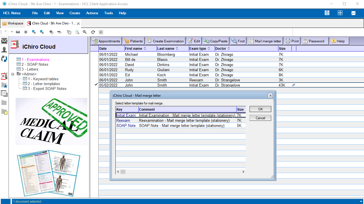Open the Actions menu

click(x=92, y=13)
